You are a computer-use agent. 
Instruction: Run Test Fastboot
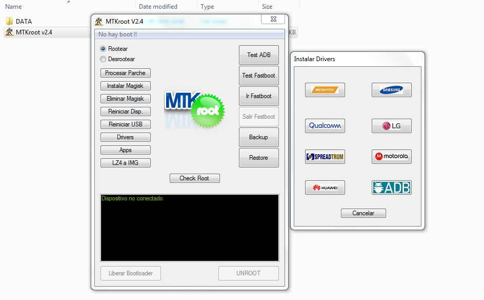click(x=259, y=76)
